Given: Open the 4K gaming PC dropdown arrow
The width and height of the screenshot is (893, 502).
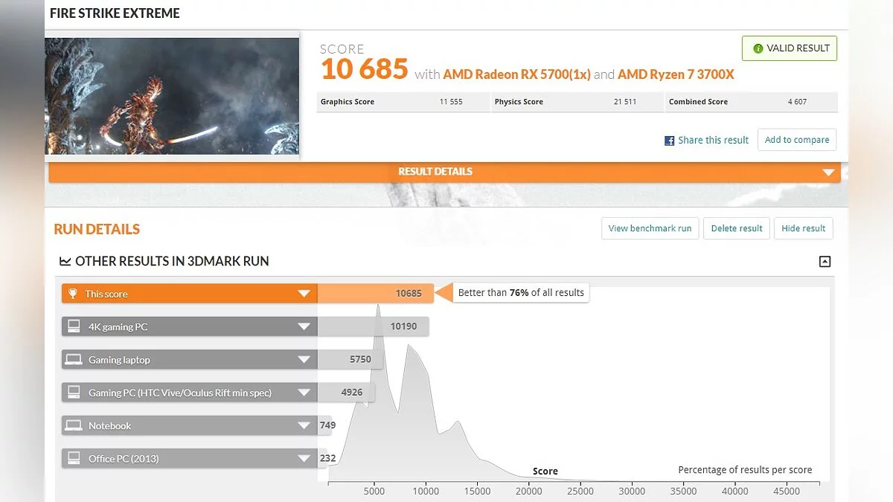Looking at the screenshot, I should [304, 326].
